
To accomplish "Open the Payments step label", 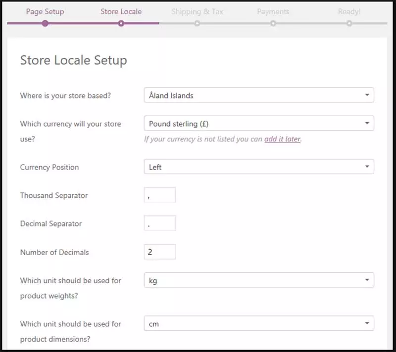I will click(273, 11).
